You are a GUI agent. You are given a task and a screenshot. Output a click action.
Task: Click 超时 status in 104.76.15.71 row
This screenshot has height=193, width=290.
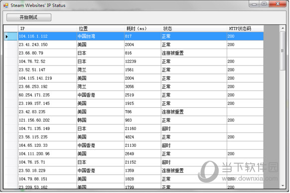[x=194, y=162]
